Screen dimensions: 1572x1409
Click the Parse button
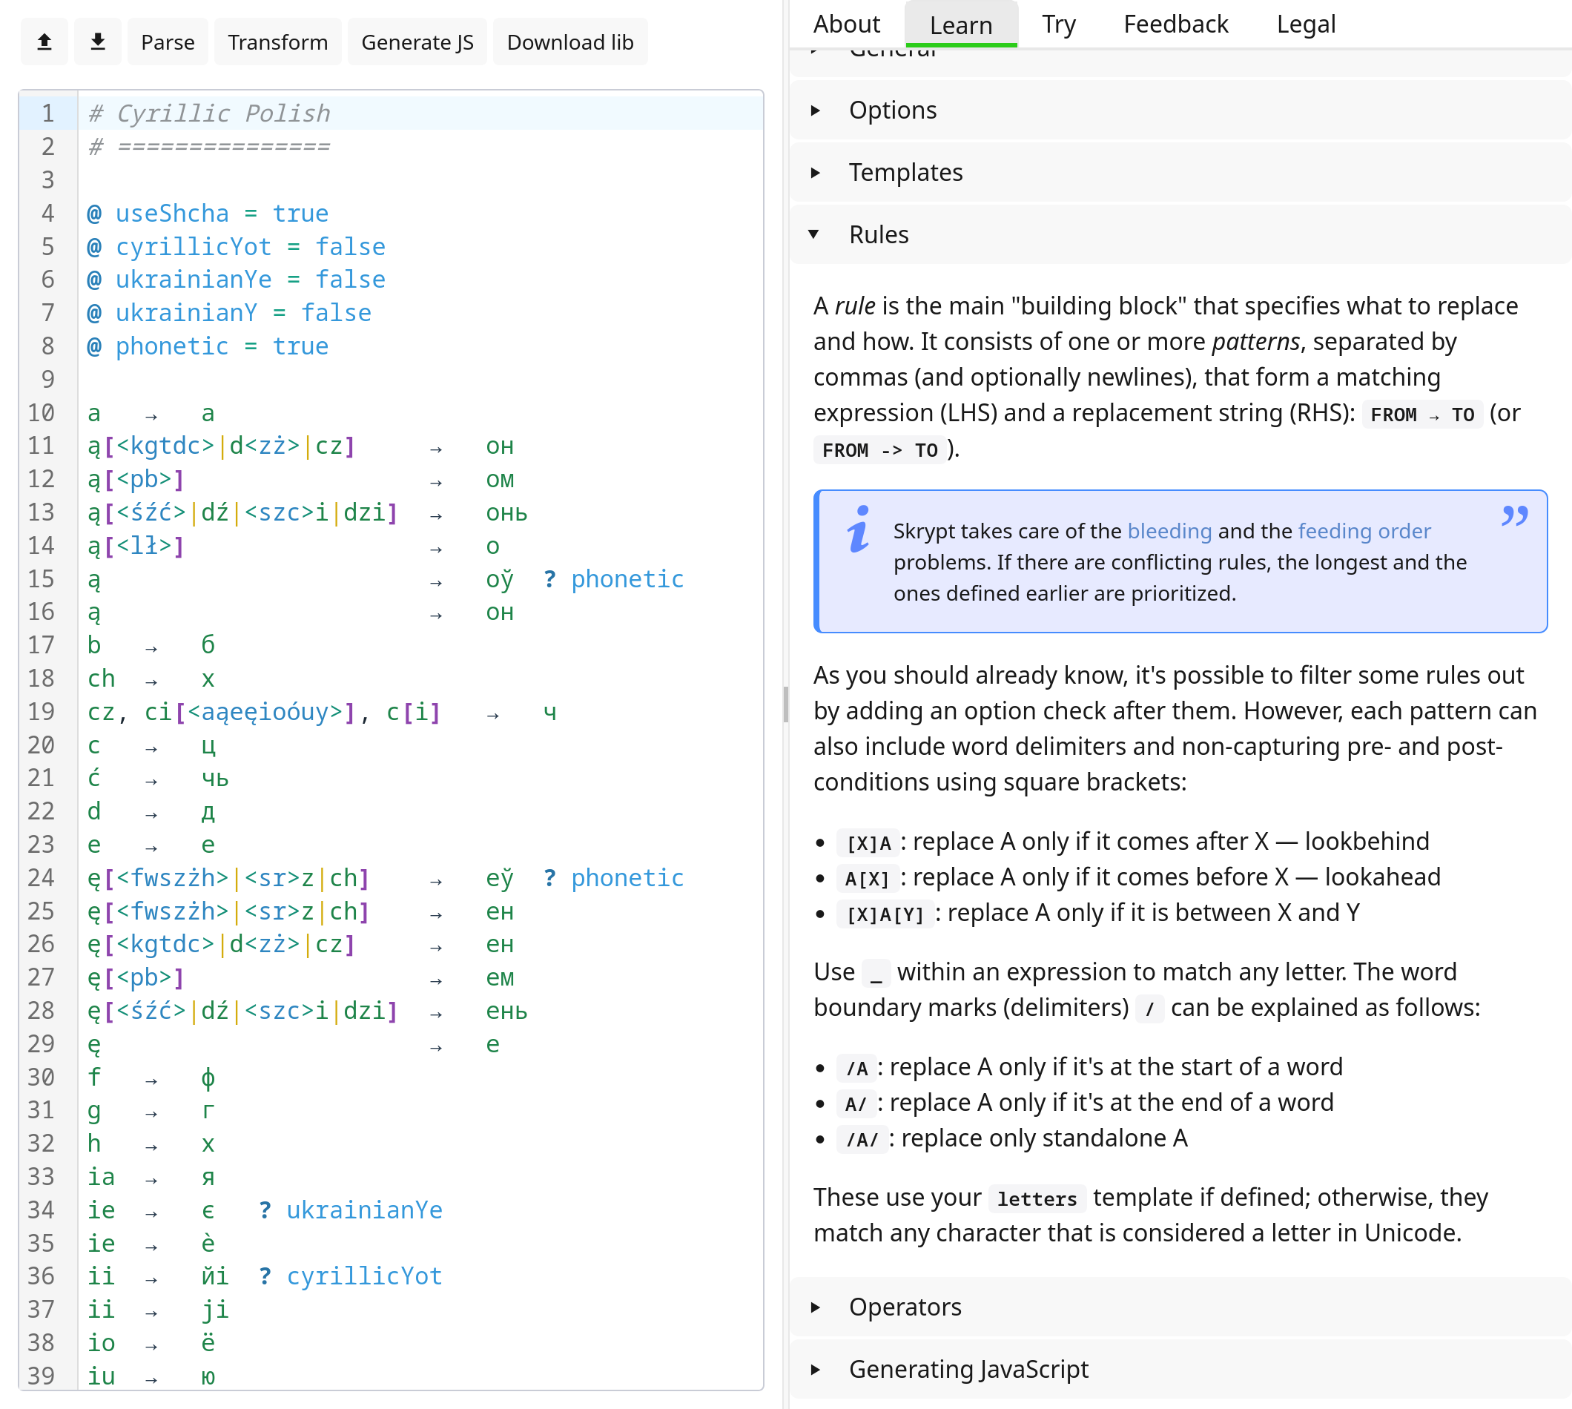pos(167,42)
